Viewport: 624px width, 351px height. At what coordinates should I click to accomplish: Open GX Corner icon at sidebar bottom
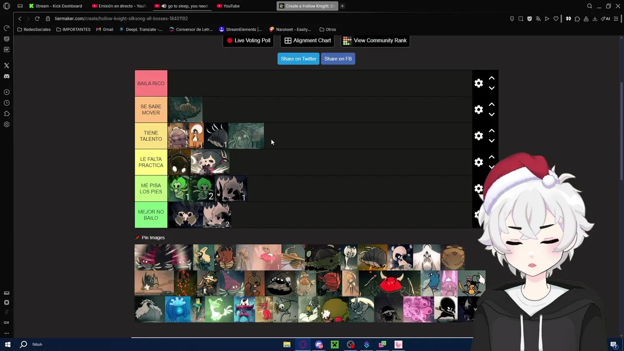(7, 322)
